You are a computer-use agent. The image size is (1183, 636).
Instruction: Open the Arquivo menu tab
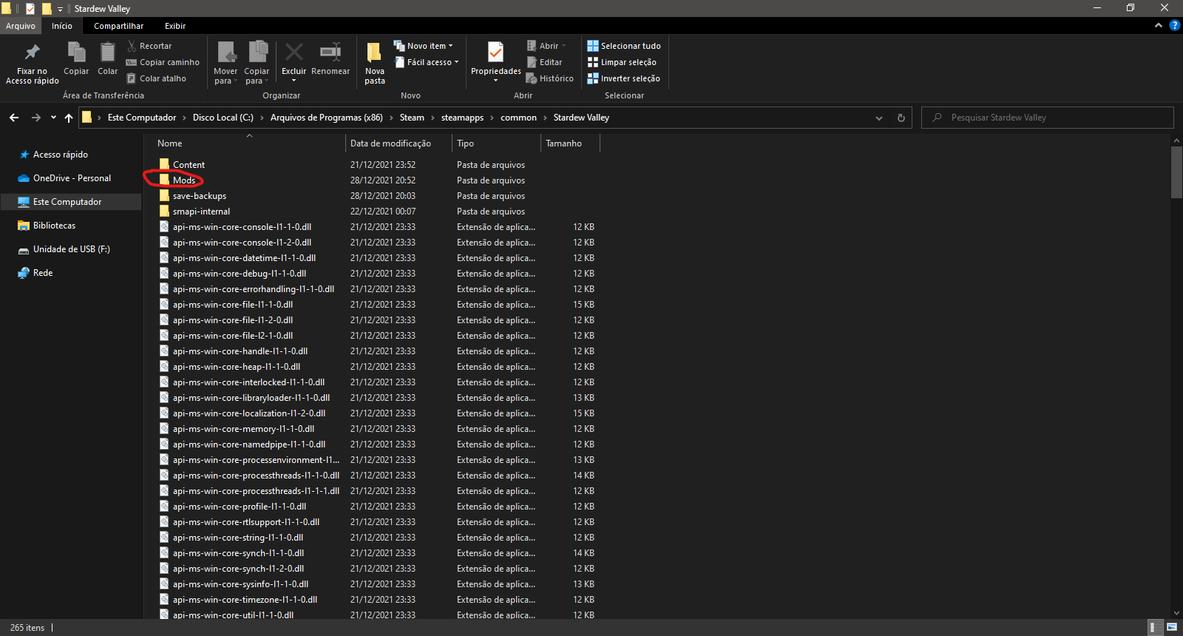coord(21,26)
